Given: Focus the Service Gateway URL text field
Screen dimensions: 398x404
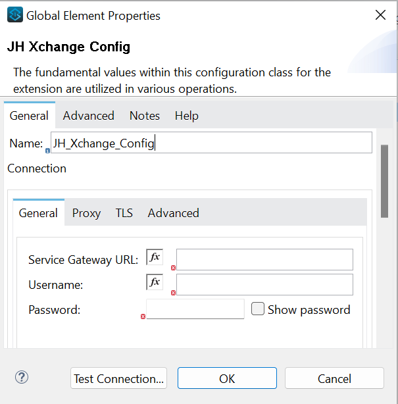Looking at the screenshot, I should (x=264, y=260).
